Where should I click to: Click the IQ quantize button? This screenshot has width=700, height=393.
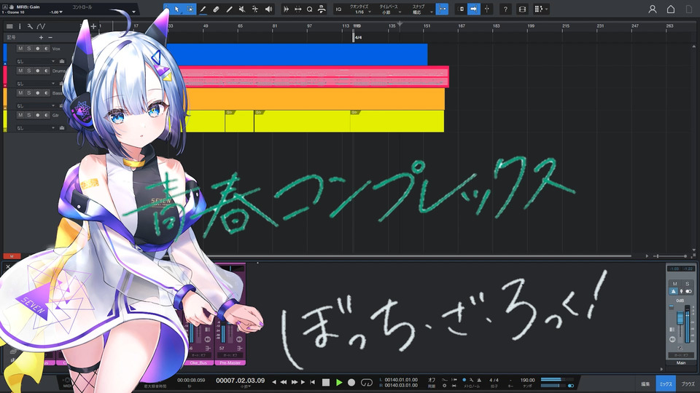coord(338,9)
